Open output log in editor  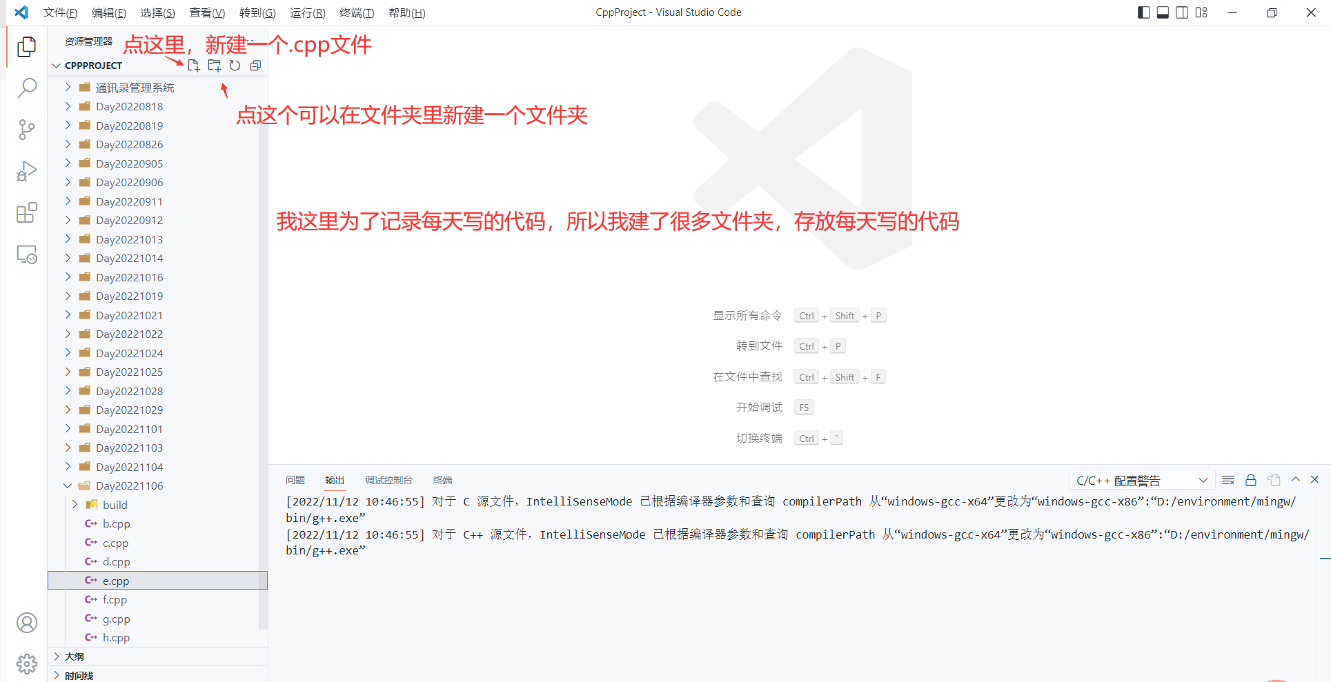1274,480
